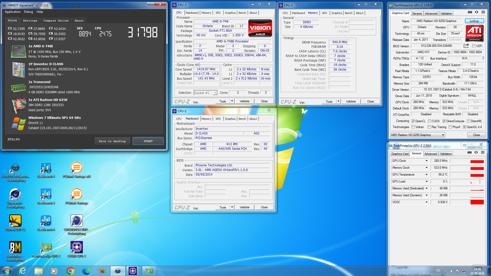Screen dimensions: 491x276
Task: Click the BIOS export share icon in GPU-Z
Action: (466, 46)
